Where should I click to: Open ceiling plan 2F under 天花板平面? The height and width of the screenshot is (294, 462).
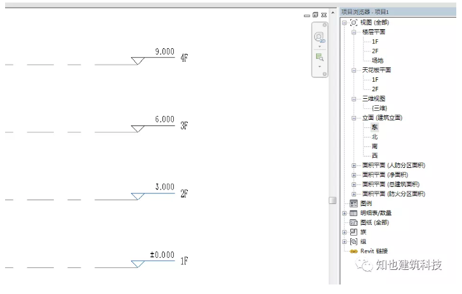(x=375, y=89)
